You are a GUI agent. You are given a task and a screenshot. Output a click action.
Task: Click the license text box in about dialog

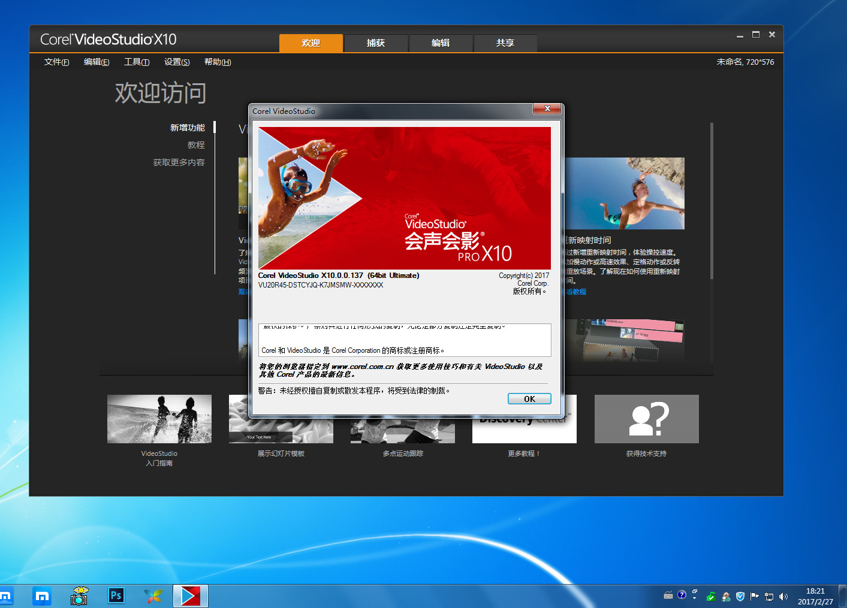[405, 340]
